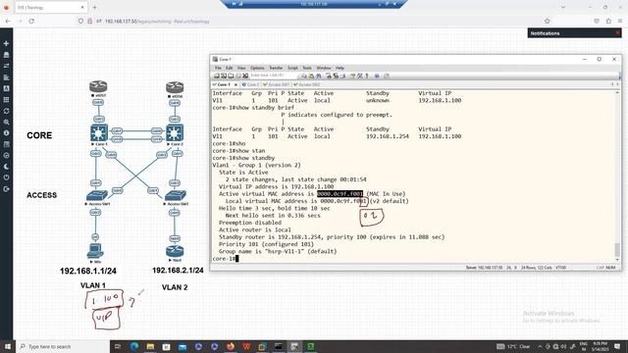Select the Access-SW2 switch node
The height and width of the screenshot is (353, 628).
pos(176,195)
